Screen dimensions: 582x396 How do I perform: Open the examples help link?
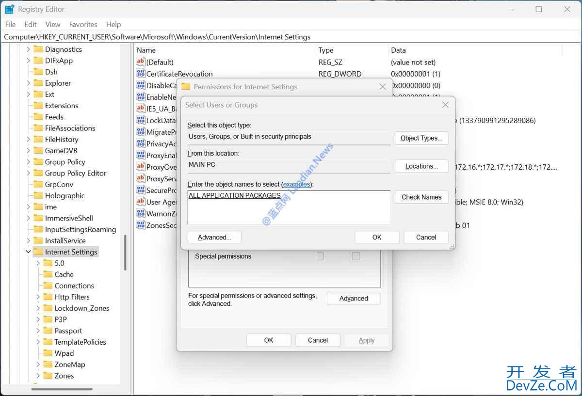(296, 184)
